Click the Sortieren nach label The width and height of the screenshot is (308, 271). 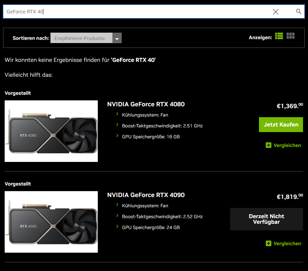pyautogui.click(x=31, y=38)
